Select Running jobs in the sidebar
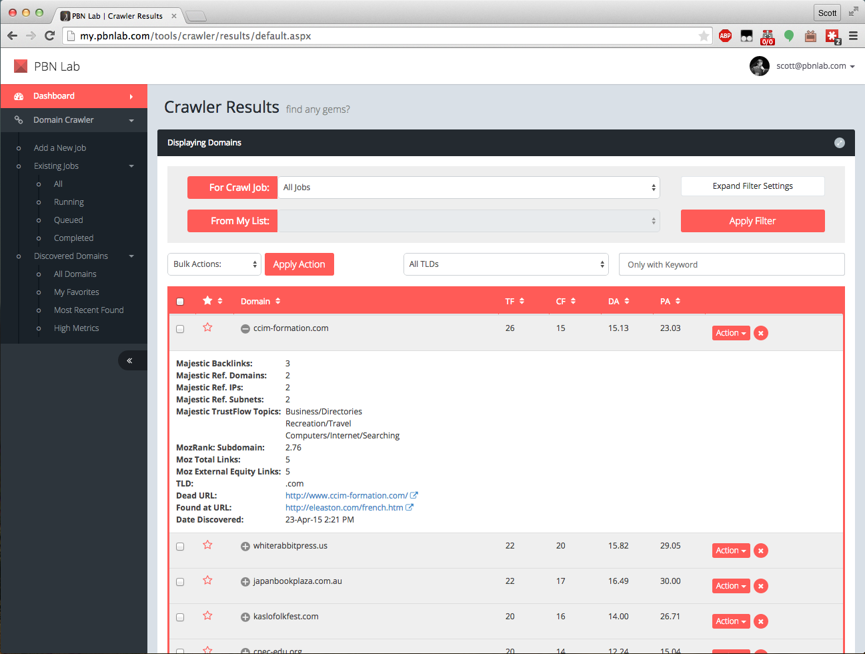The image size is (865, 654). (69, 202)
